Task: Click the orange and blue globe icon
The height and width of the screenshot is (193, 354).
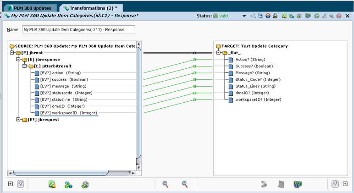Action: click(268, 16)
